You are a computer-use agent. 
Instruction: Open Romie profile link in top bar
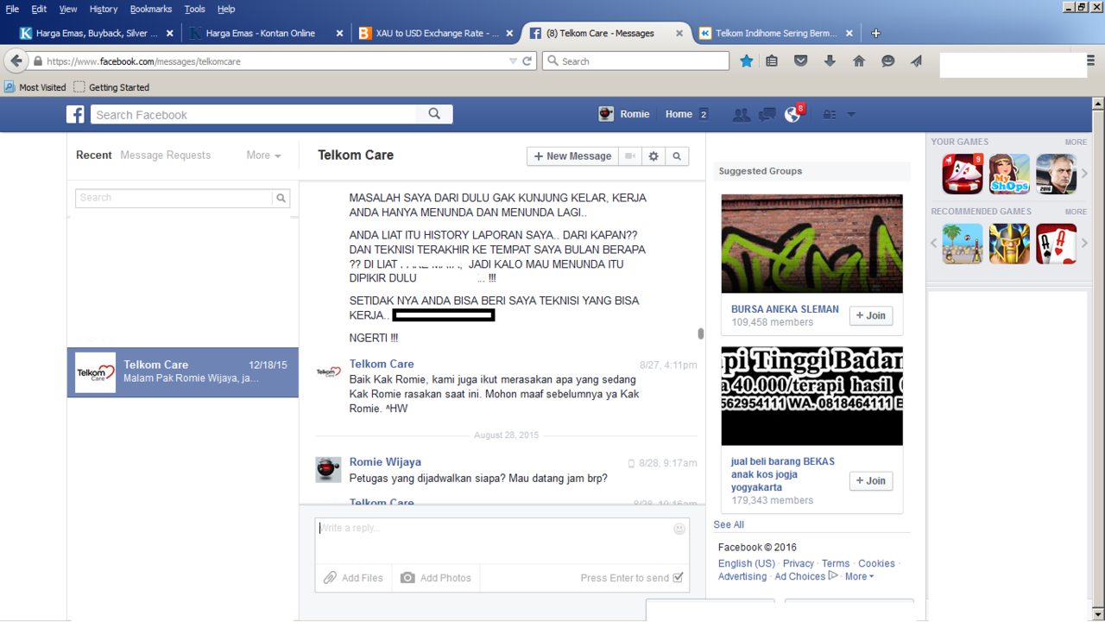click(x=624, y=114)
